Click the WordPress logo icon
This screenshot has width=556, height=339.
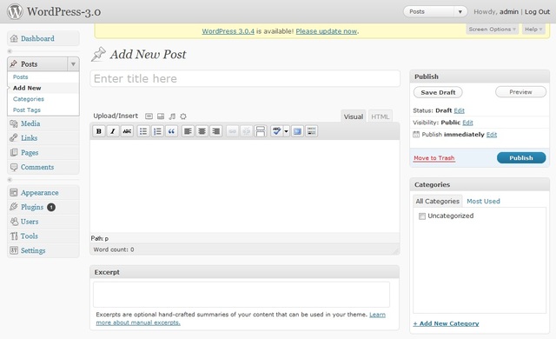click(x=15, y=11)
